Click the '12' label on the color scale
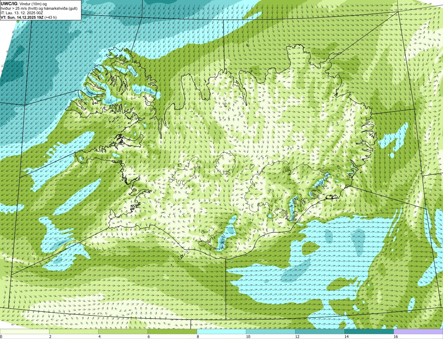443x339 pixels. click(x=297, y=337)
